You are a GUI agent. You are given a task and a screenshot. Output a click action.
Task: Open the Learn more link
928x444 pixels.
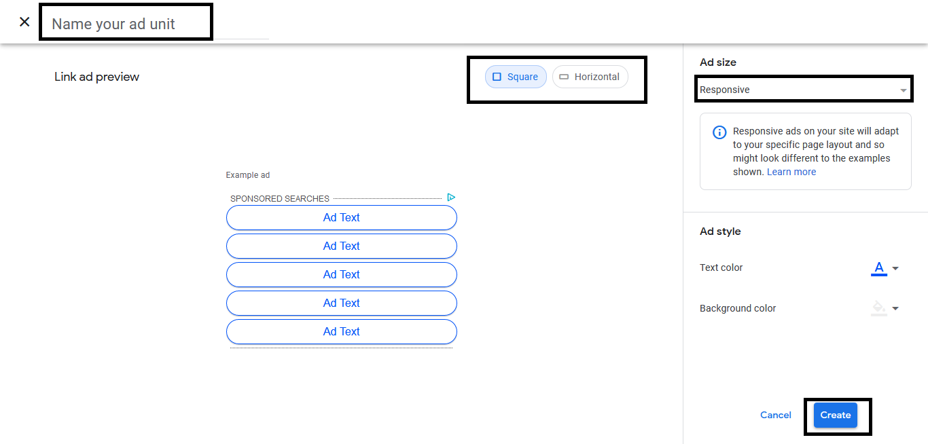click(791, 172)
